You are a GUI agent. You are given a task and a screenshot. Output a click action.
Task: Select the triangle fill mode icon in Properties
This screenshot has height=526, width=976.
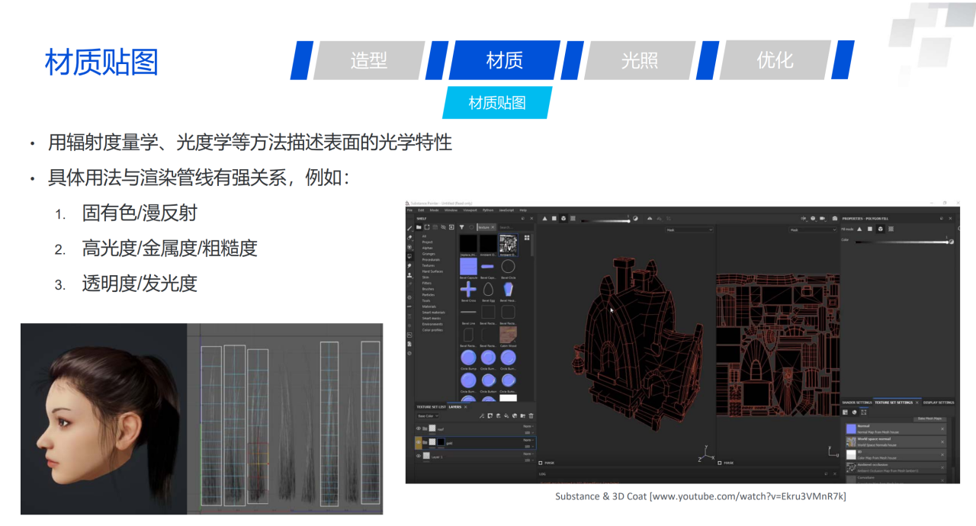(x=860, y=228)
